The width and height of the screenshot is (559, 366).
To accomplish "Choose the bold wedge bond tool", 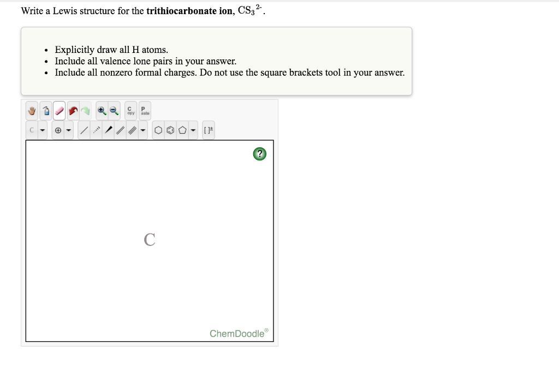I will 109,130.
